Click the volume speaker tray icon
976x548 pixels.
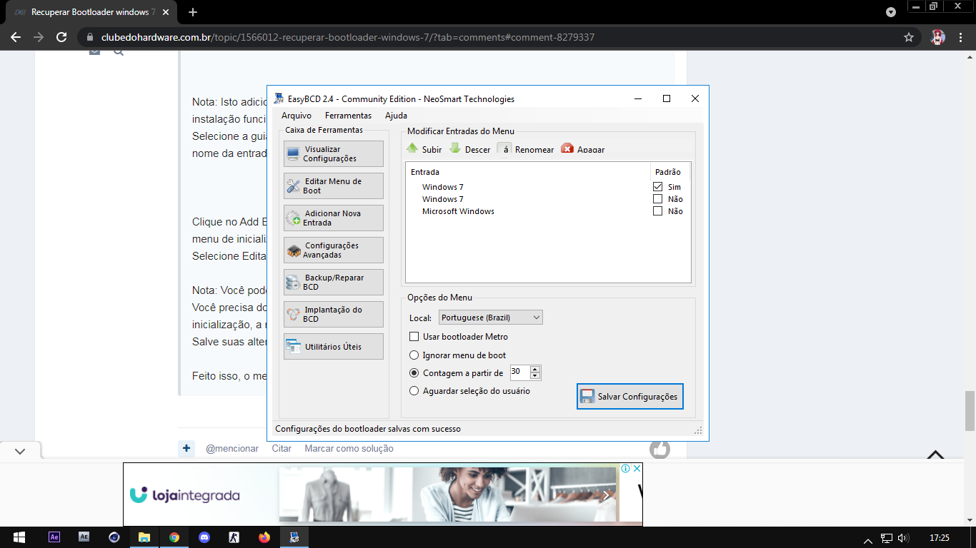(903, 538)
